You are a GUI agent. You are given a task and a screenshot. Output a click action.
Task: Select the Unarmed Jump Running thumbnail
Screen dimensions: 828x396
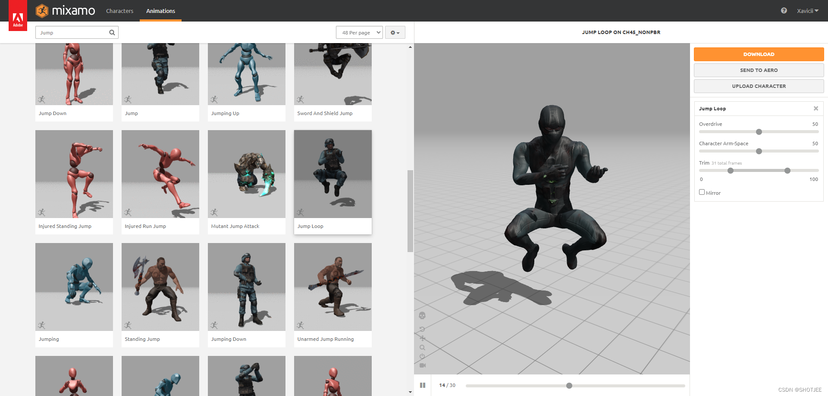pyautogui.click(x=333, y=287)
